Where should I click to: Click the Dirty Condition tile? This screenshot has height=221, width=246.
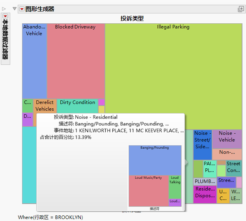(77, 106)
